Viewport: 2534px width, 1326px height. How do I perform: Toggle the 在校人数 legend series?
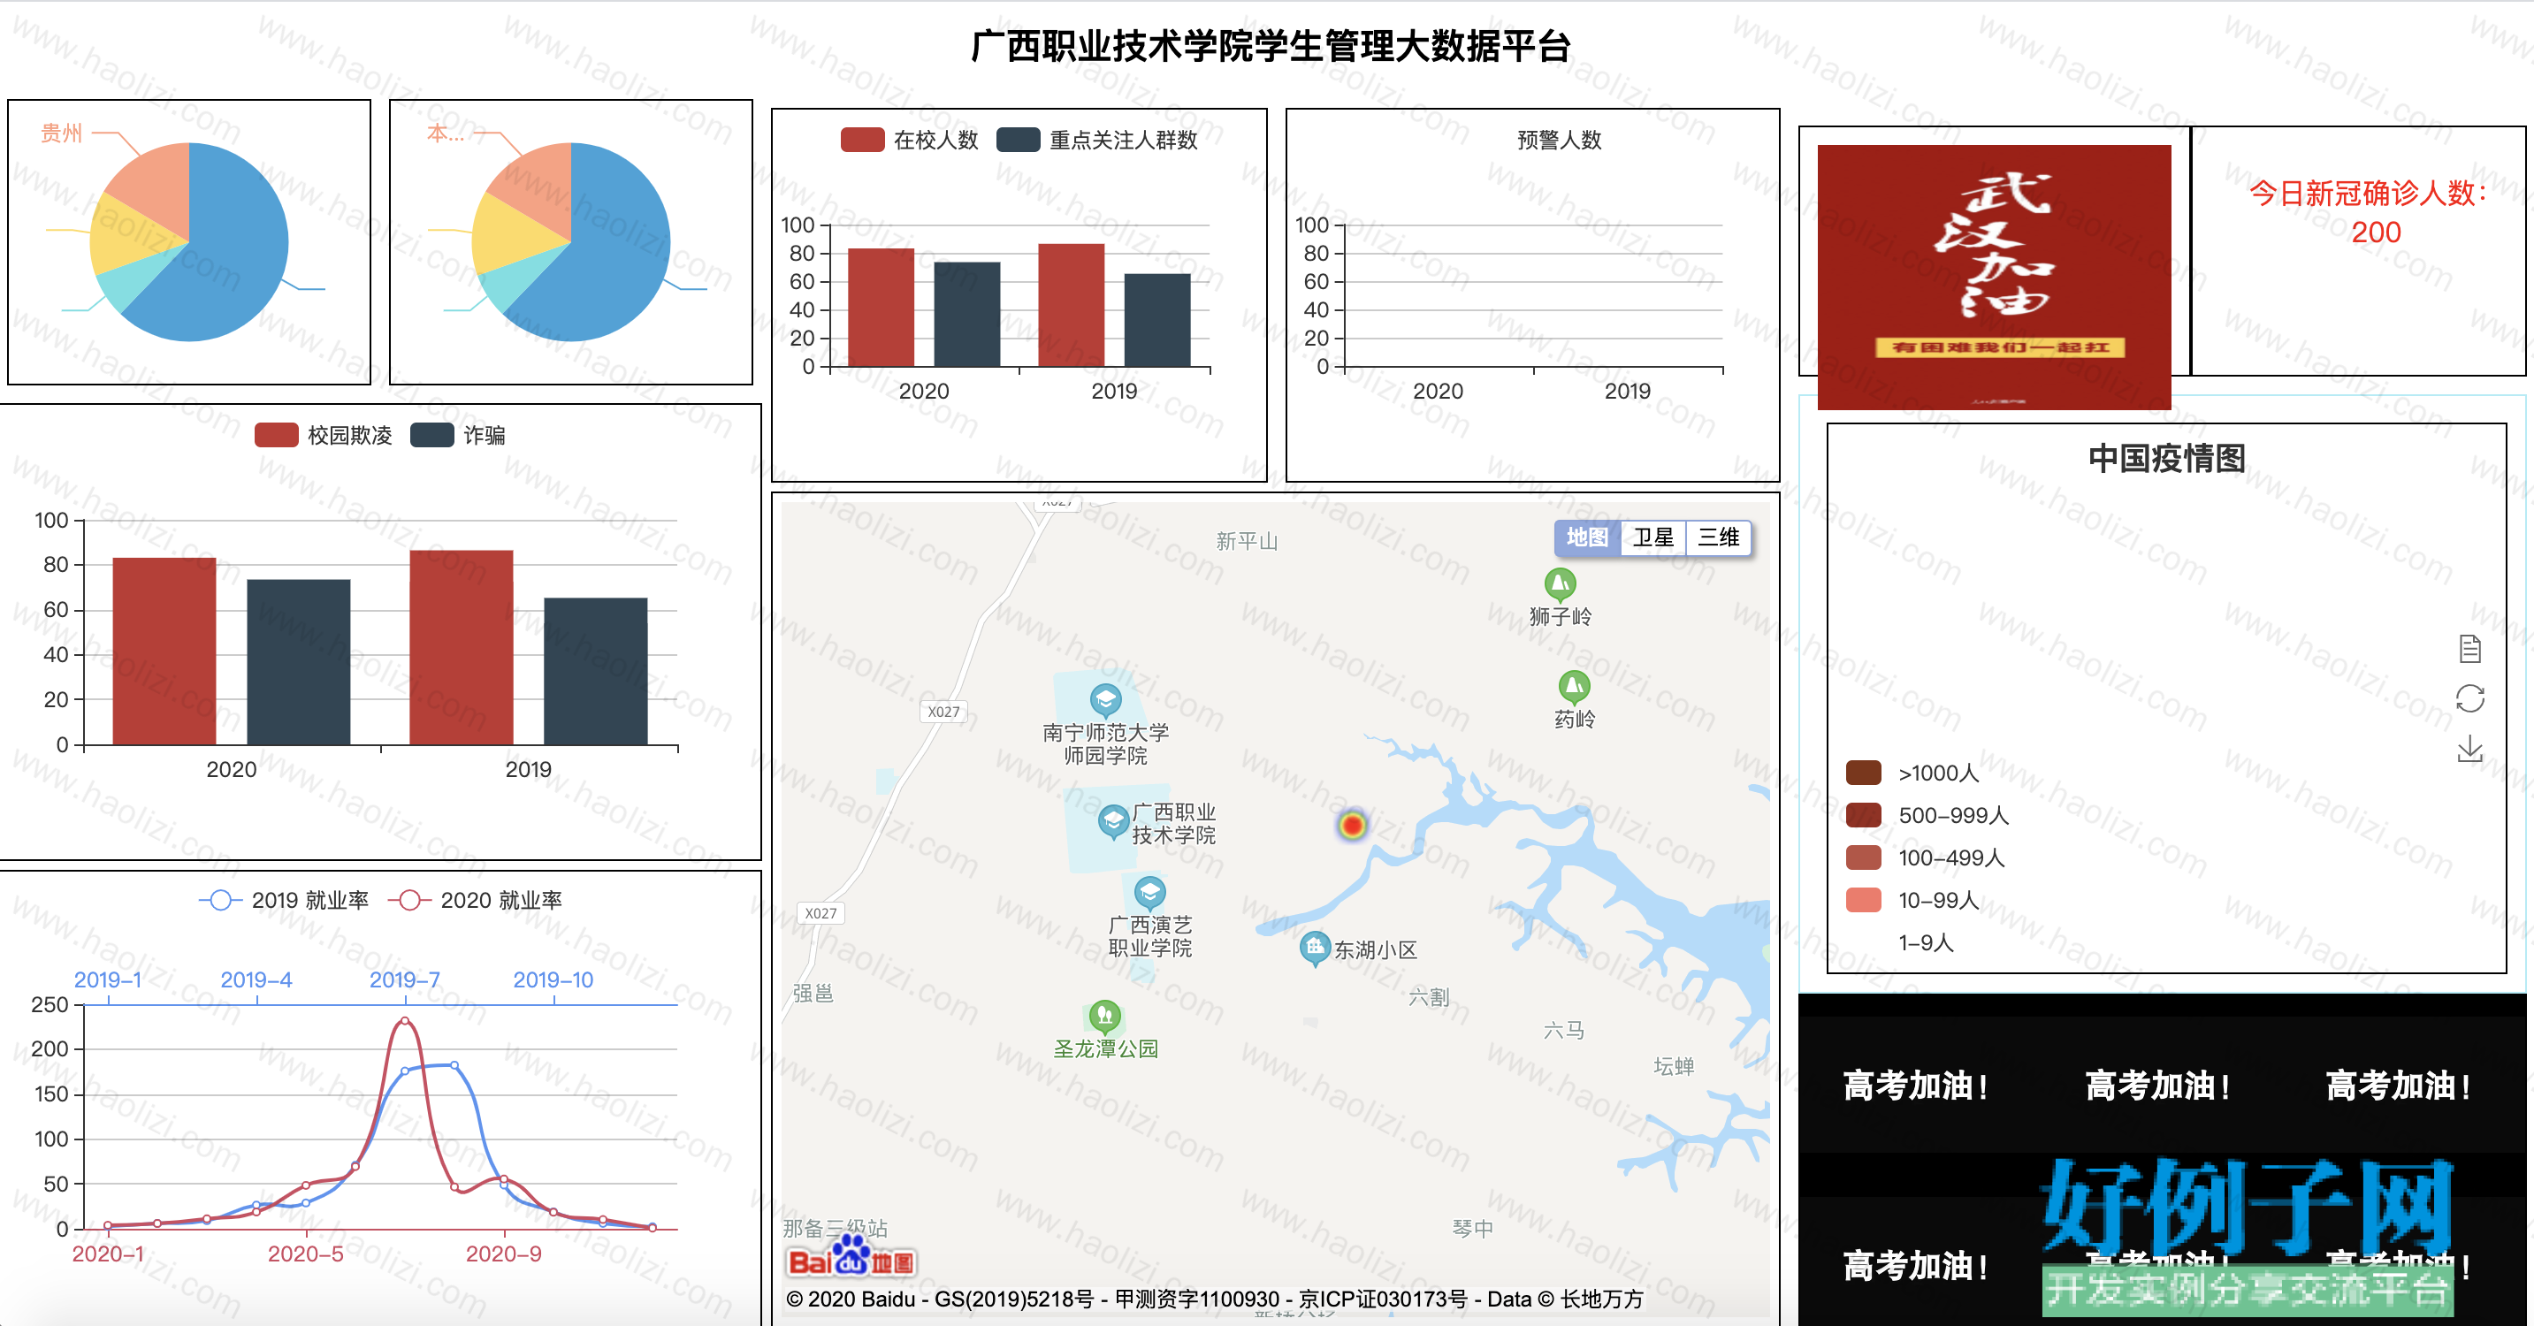(910, 140)
